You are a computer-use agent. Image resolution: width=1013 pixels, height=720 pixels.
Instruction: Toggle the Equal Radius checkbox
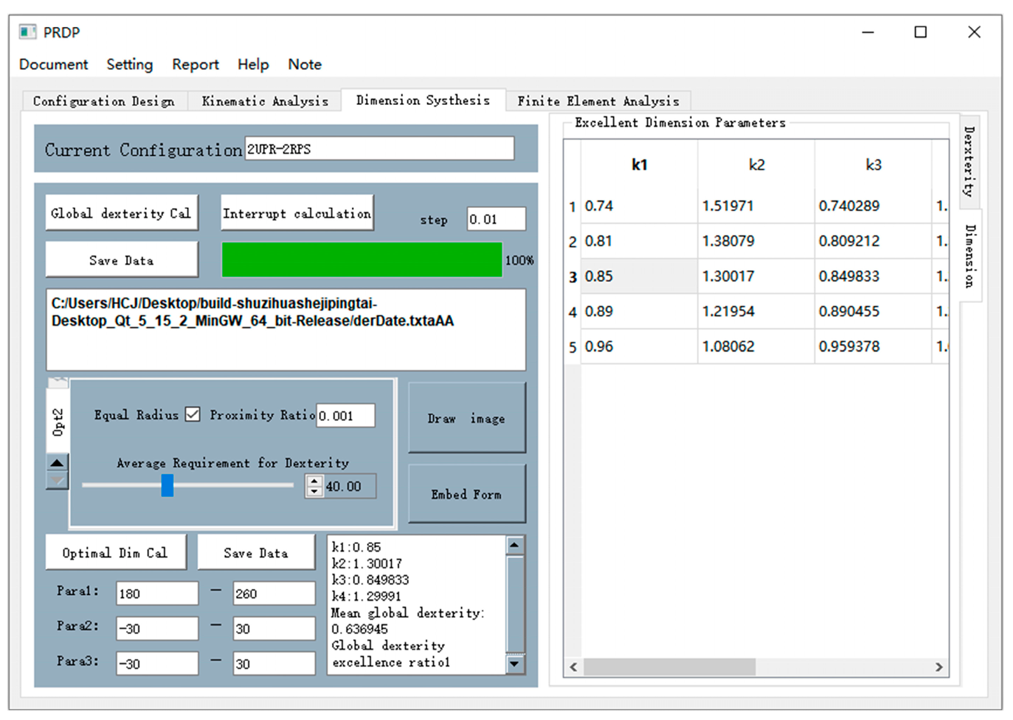coord(192,415)
